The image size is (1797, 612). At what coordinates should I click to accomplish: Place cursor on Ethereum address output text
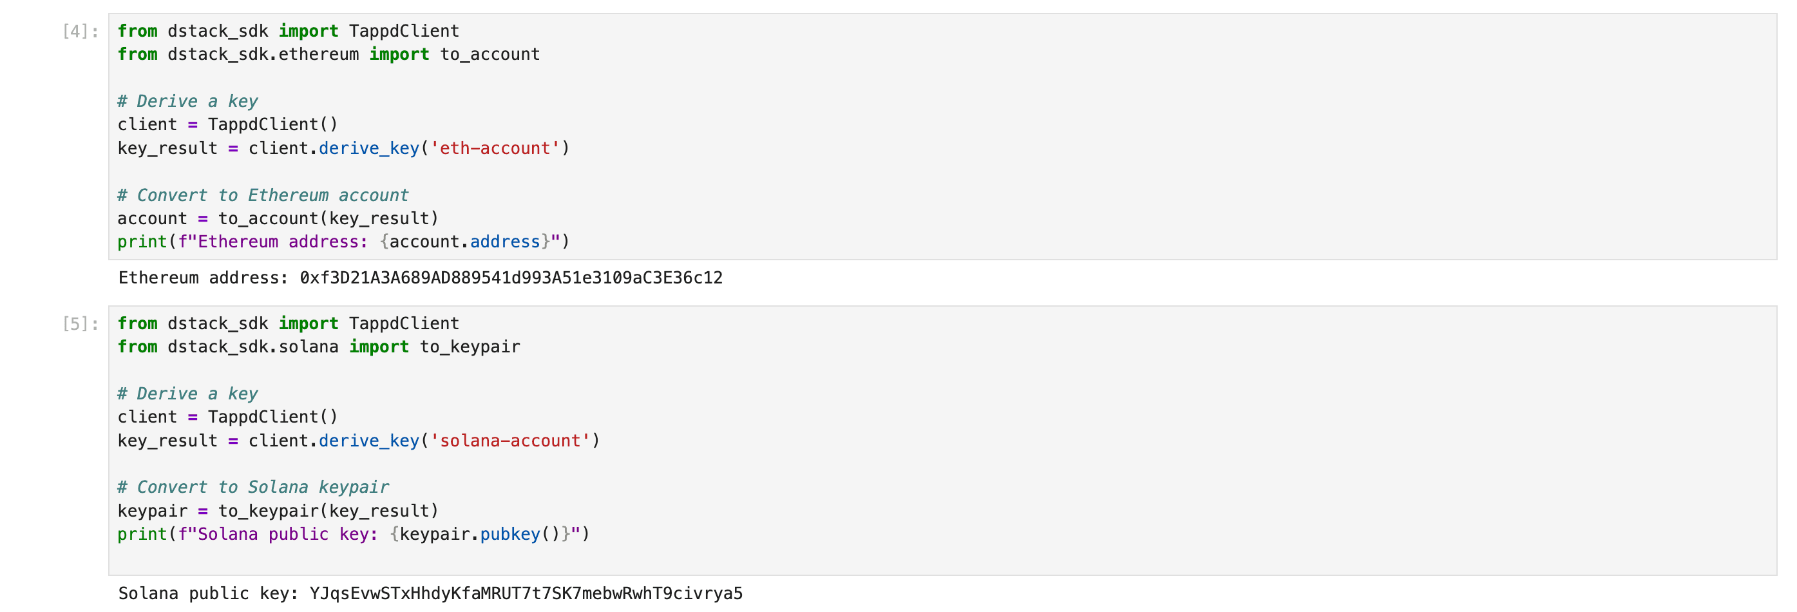click(x=420, y=278)
